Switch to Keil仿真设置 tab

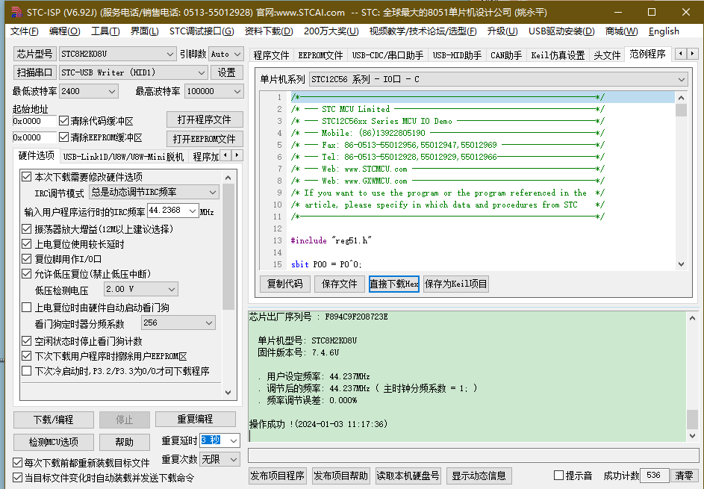pos(558,55)
